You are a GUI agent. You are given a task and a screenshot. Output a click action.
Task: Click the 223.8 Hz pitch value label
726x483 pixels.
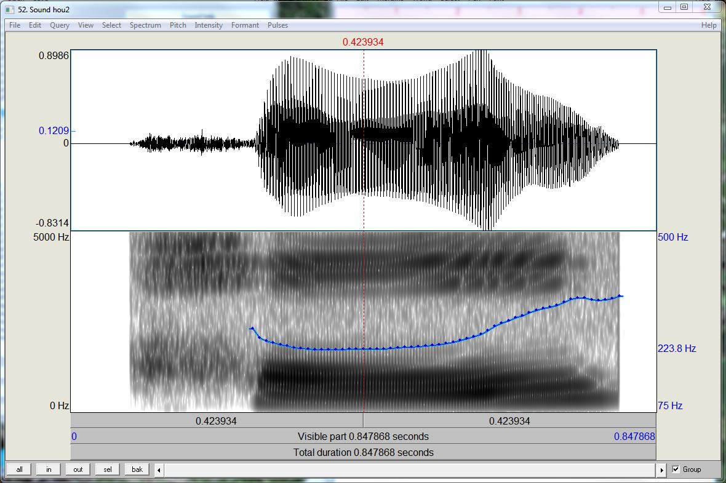[676, 348]
